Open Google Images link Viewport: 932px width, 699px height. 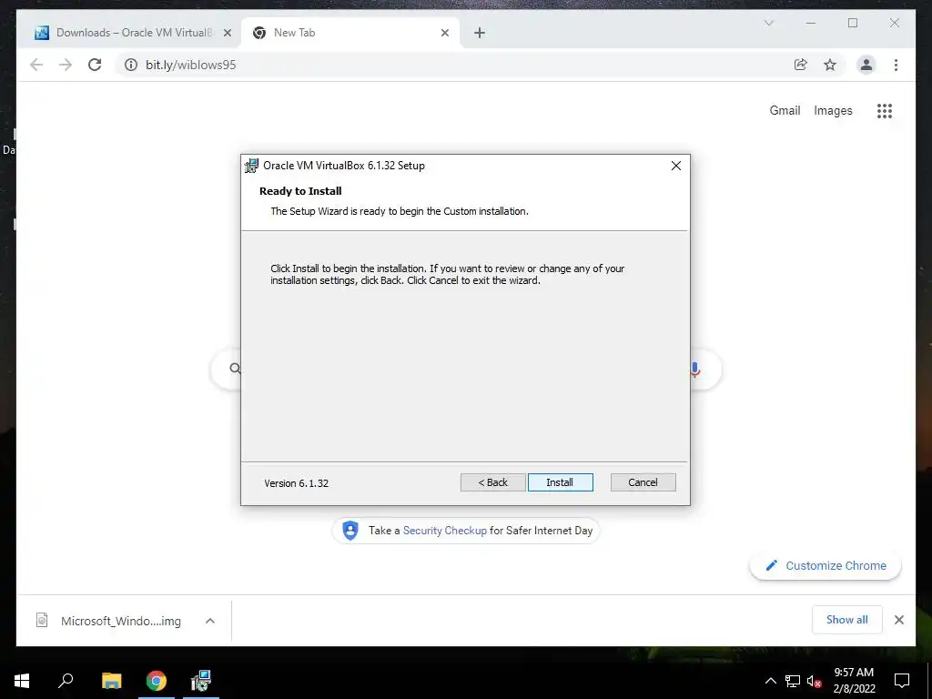click(833, 110)
